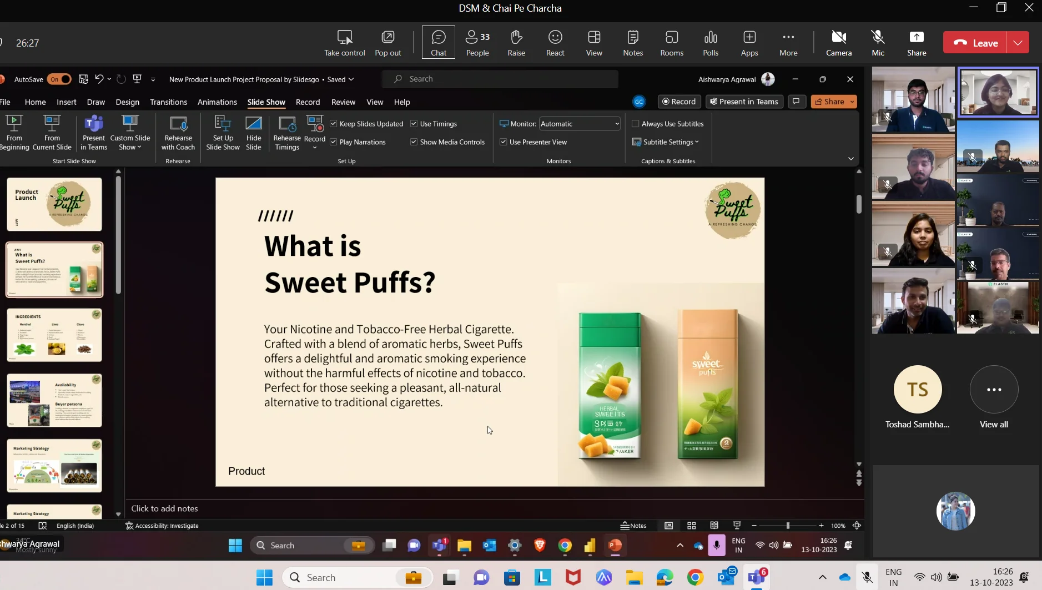Open the Animations ribbon tab
This screenshot has width=1042, height=590.
(x=217, y=102)
